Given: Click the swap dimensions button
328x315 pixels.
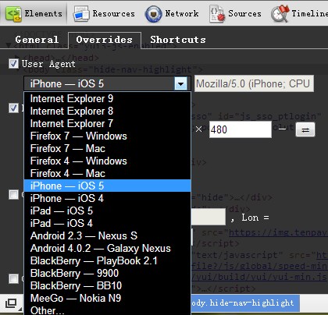Looking at the screenshot, I should 305,130.
